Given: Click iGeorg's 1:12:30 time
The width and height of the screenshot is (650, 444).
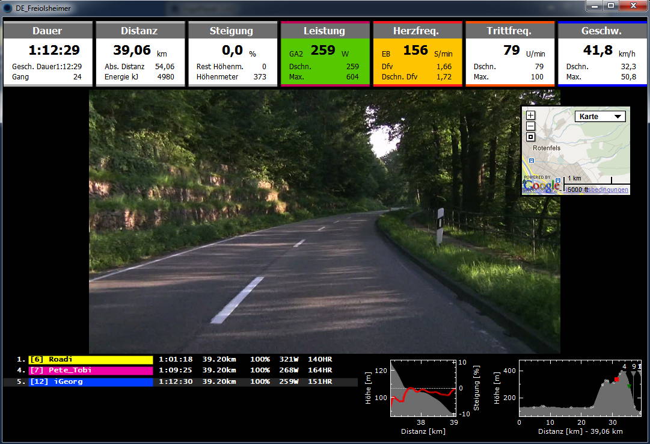Looking at the screenshot, I should coord(176,381).
